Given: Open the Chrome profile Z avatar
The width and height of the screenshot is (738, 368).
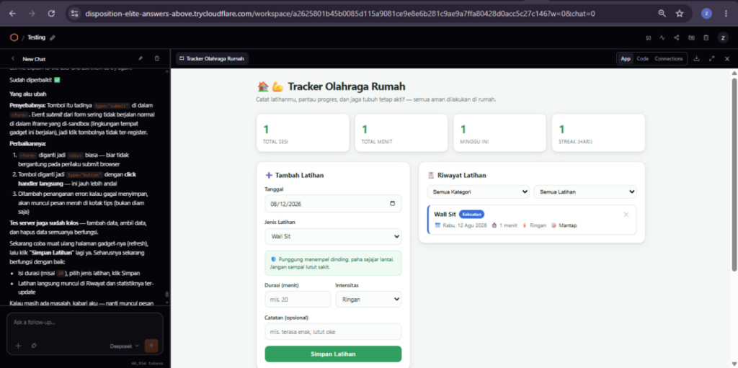Looking at the screenshot, I should click(x=706, y=14).
